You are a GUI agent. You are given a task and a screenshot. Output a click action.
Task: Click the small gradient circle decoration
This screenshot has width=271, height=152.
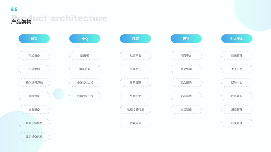59,94
